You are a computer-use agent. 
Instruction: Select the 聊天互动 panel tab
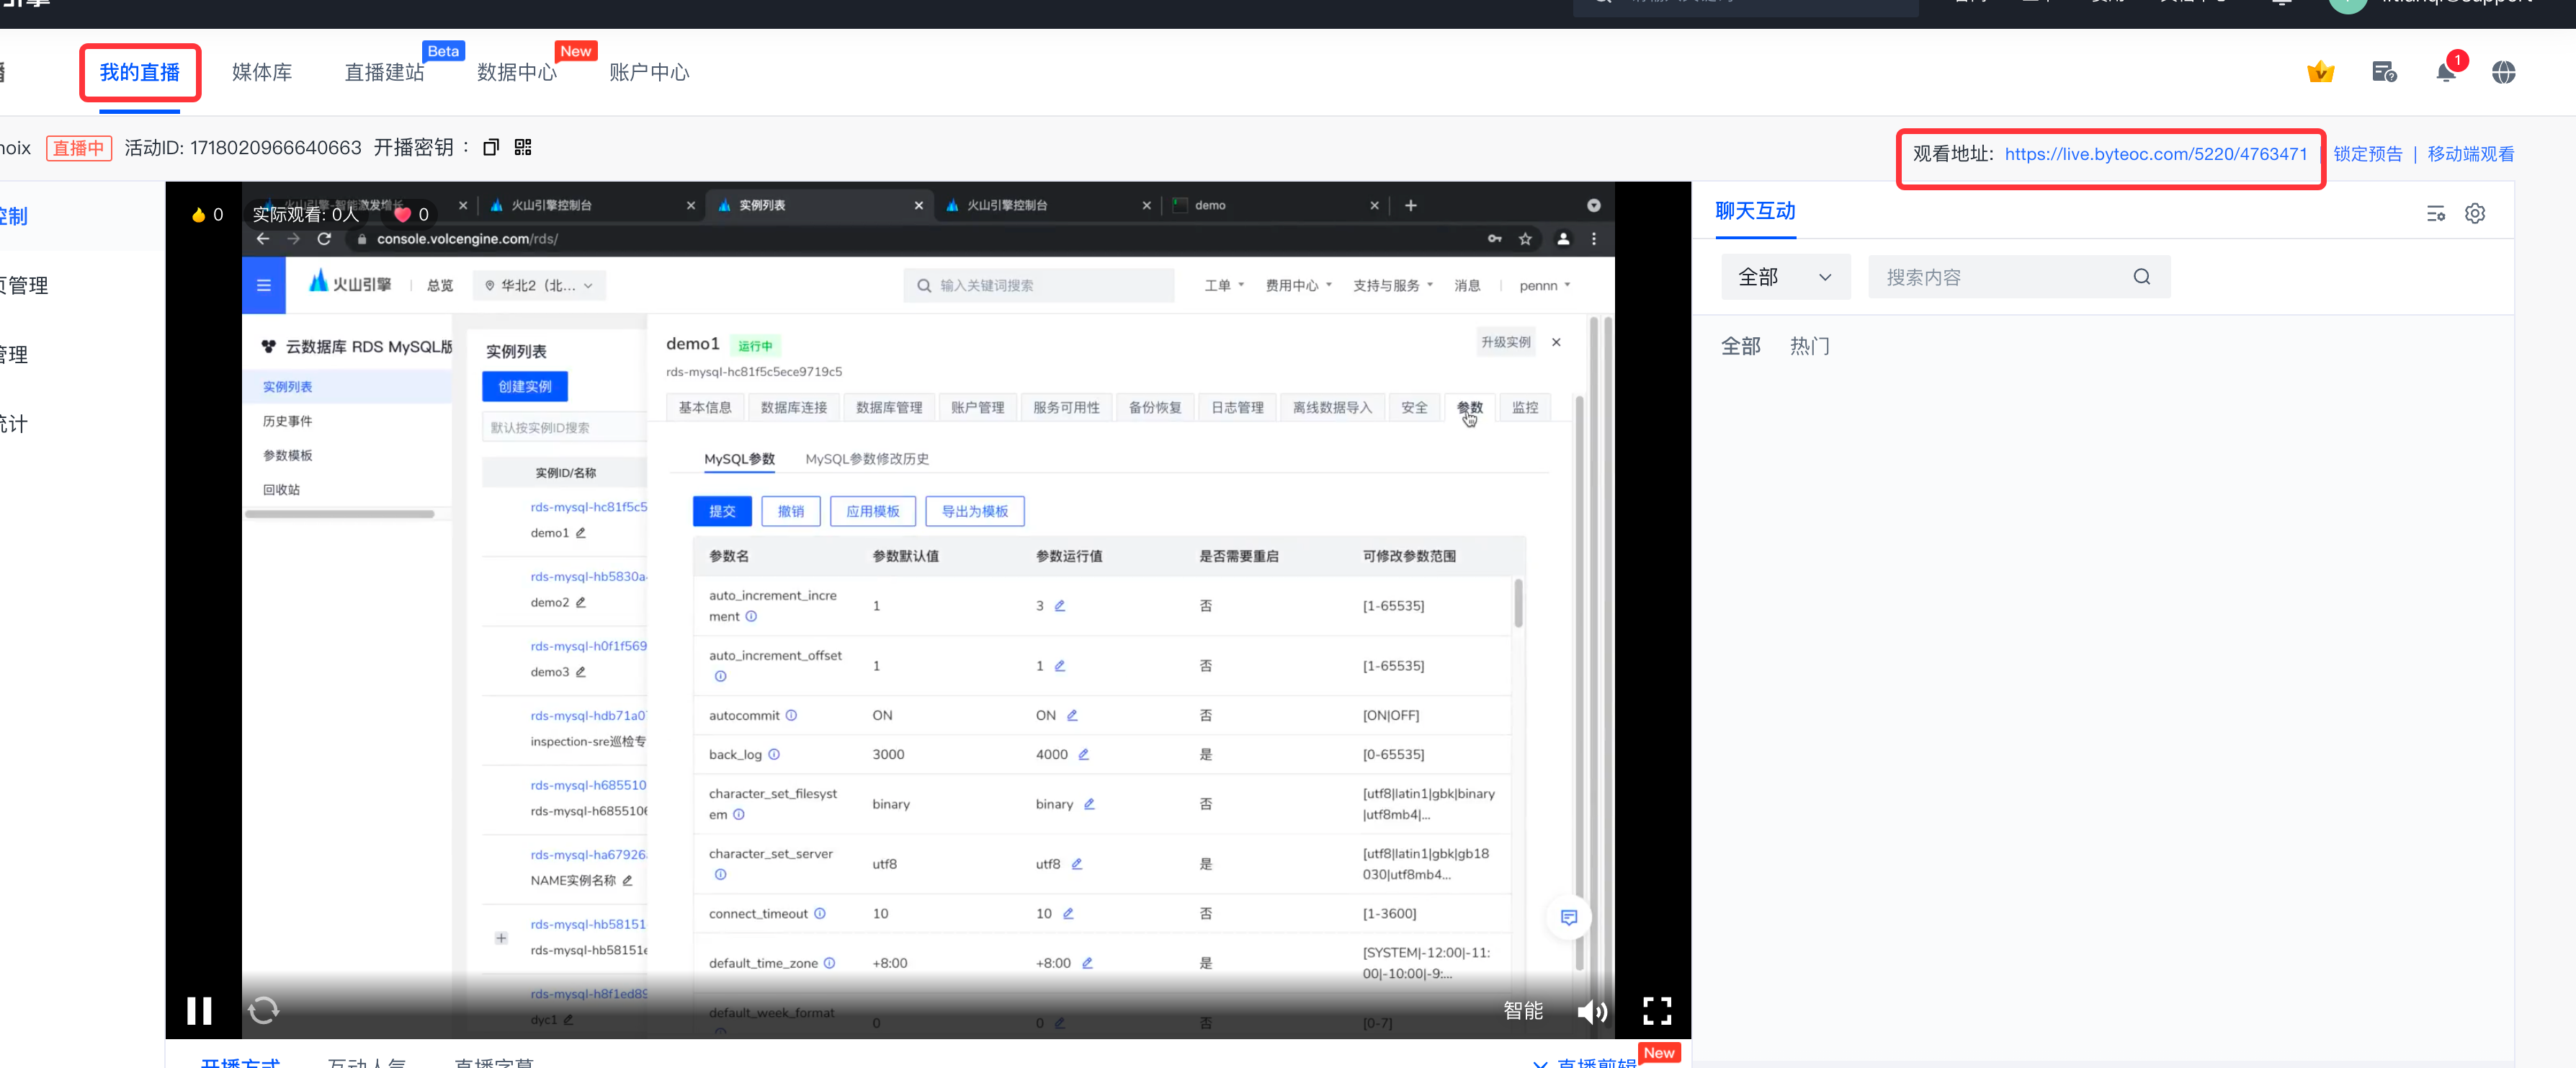click(x=1755, y=211)
